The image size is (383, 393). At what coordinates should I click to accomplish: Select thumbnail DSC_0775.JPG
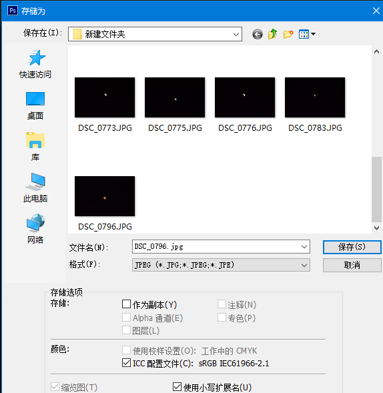(x=175, y=97)
